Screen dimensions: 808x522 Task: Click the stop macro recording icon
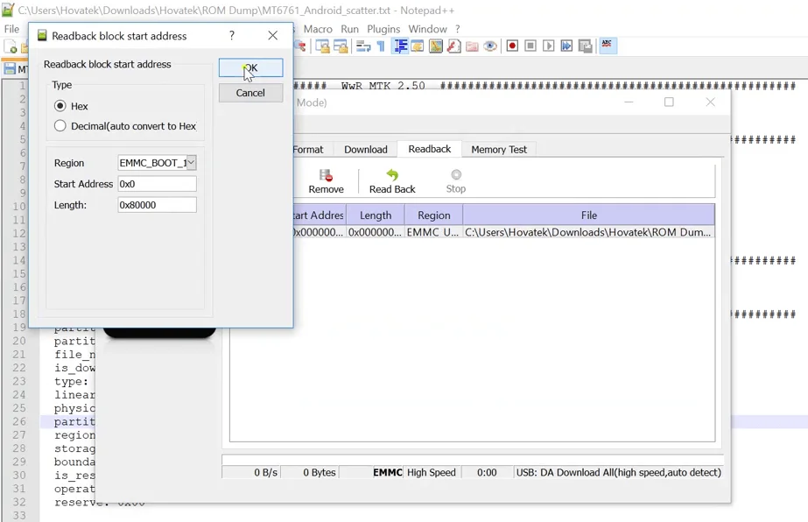coord(530,46)
